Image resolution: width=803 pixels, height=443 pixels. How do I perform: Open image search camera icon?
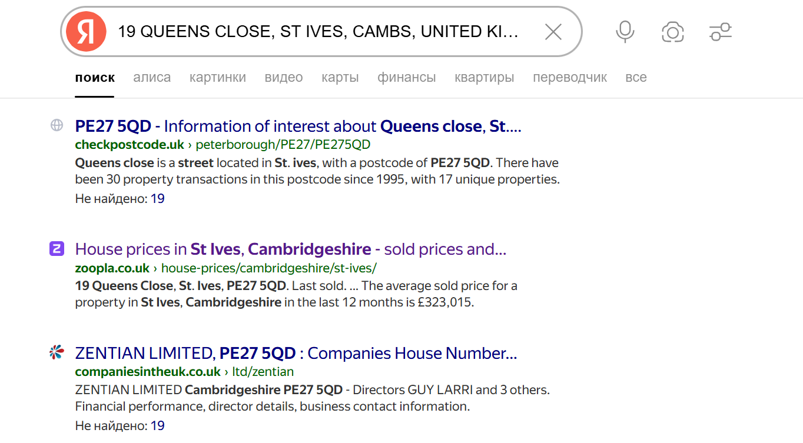click(x=672, y=32)
